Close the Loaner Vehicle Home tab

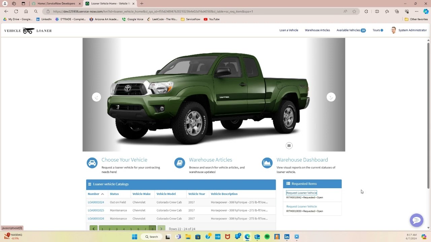point(133,4)
